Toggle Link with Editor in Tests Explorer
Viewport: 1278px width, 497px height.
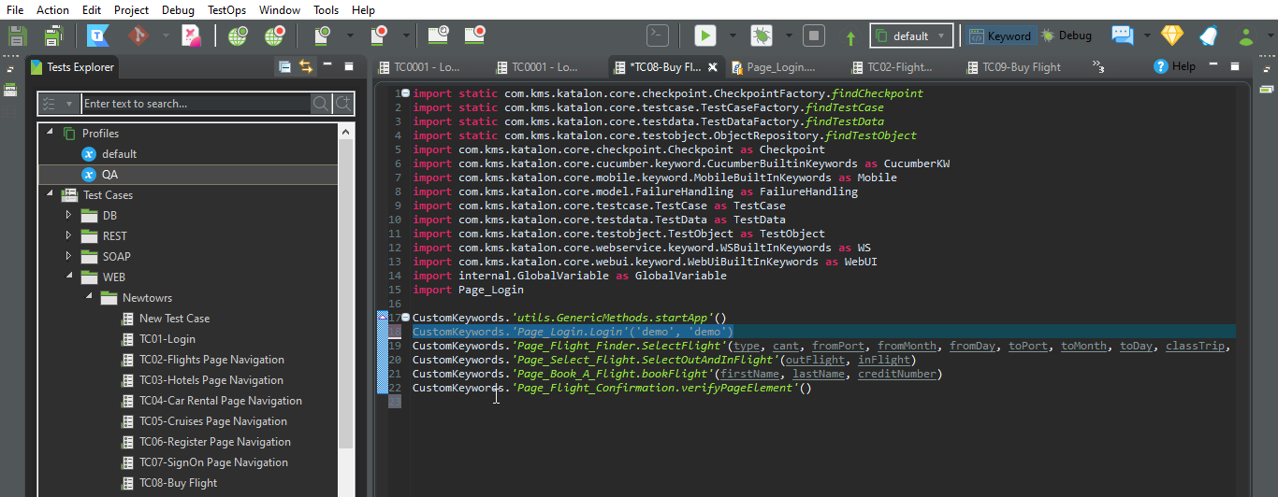[306, 66]
